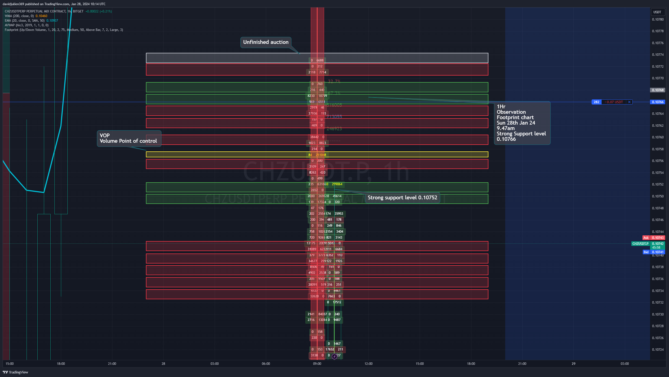Screen dimensions: 669x377
Task: Select the white unfinished auction rectangle
Action: click(x=317, y=58)
